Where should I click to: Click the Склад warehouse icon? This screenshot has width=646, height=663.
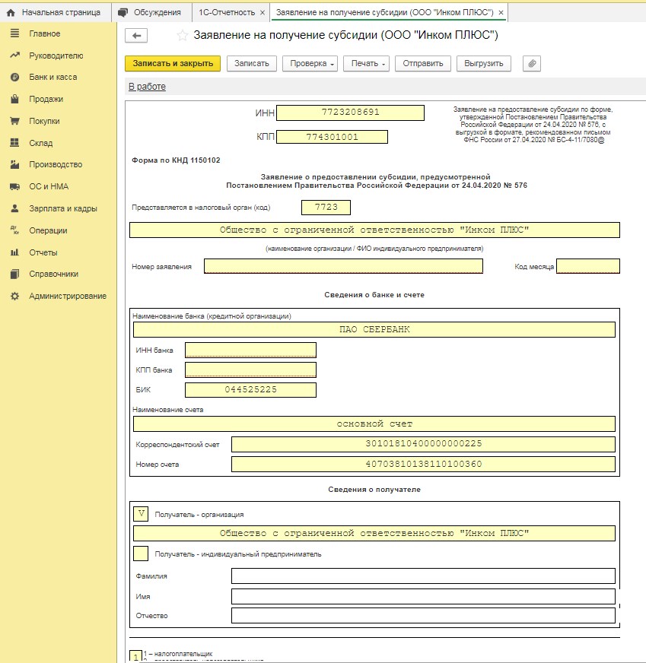click(14, 143)
